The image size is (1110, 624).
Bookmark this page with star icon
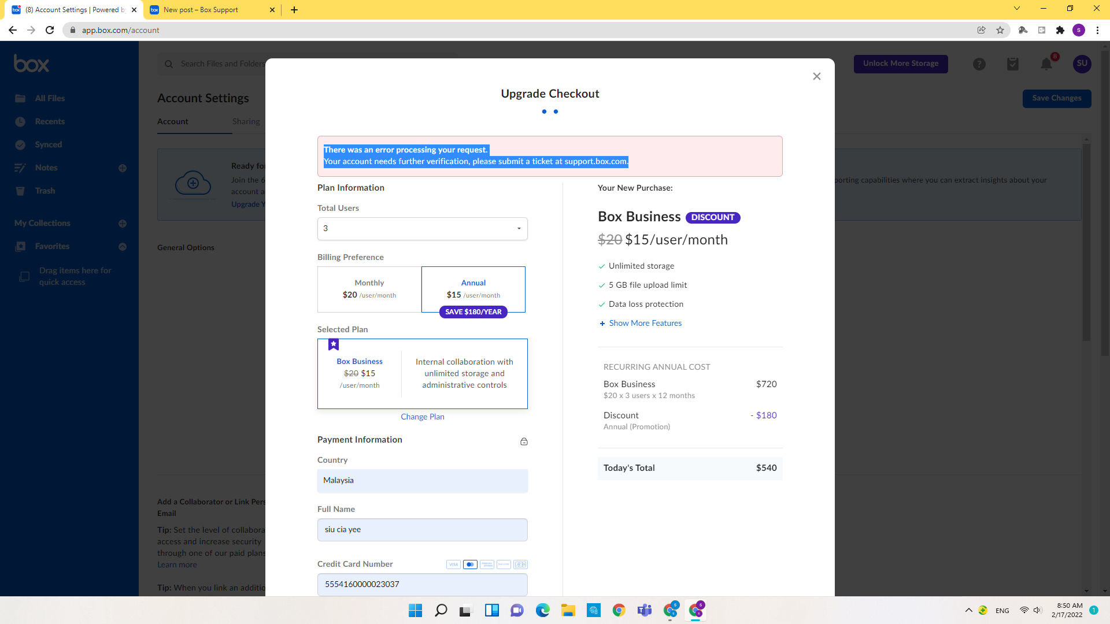click(1000, 30)
